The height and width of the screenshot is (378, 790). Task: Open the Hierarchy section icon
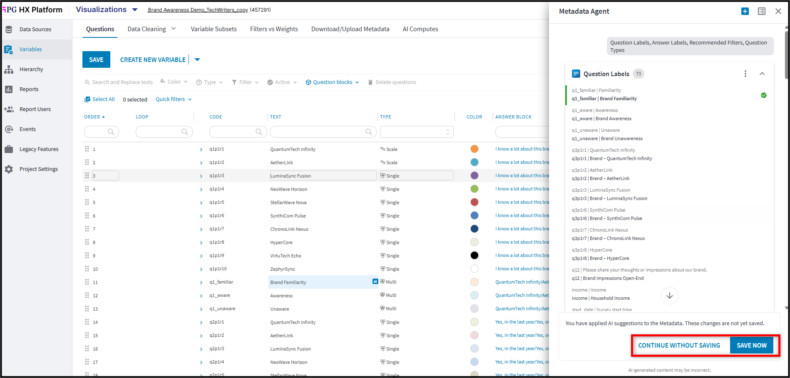click(9, 69)
